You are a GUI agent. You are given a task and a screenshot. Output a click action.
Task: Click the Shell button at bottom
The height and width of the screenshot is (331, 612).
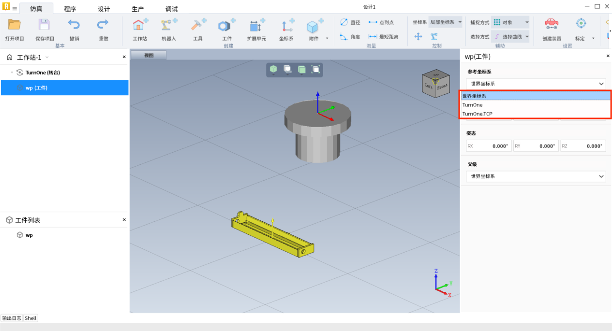pos(30,318)
